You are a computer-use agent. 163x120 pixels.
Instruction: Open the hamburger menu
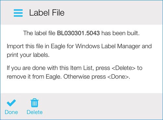18,13
